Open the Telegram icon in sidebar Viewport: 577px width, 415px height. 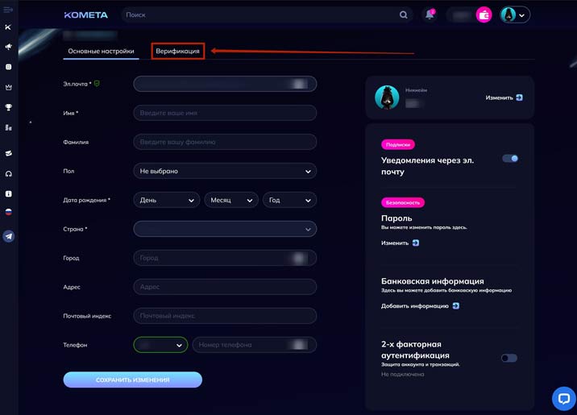[x=9, y=236]
